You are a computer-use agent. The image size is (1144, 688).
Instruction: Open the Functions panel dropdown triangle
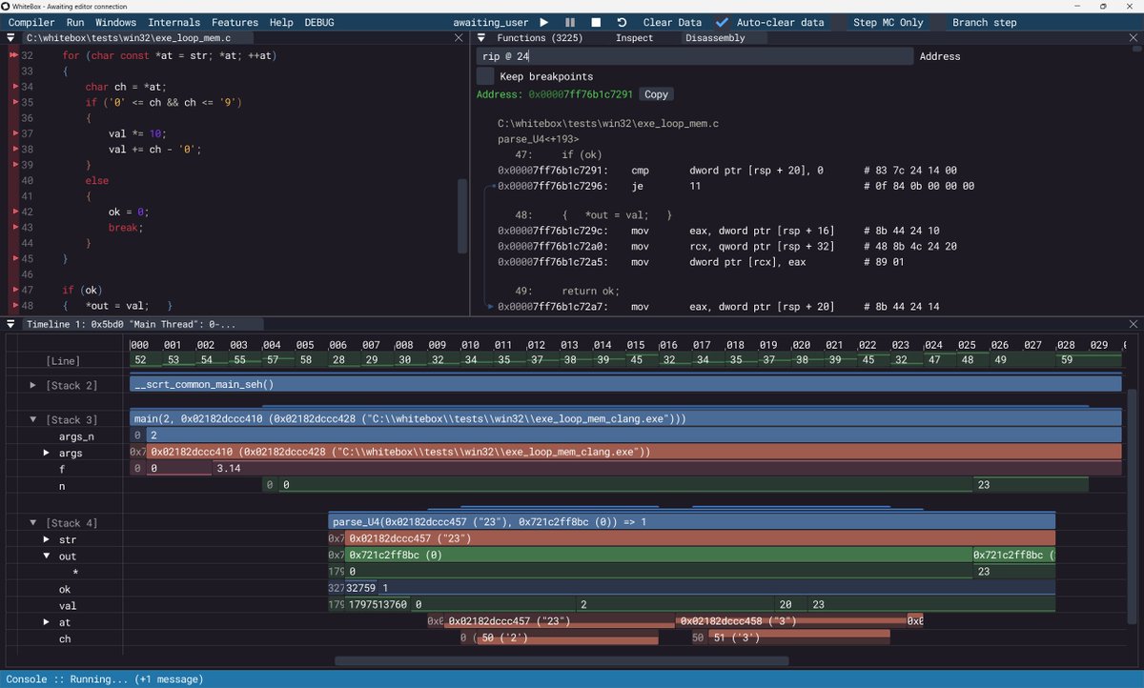[x=482, y=38]
